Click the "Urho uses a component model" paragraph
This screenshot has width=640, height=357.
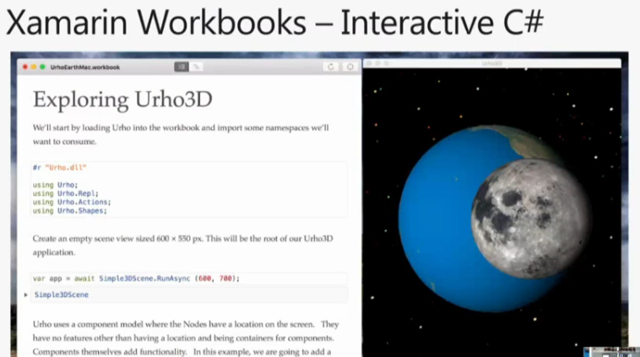coord(186,338)
